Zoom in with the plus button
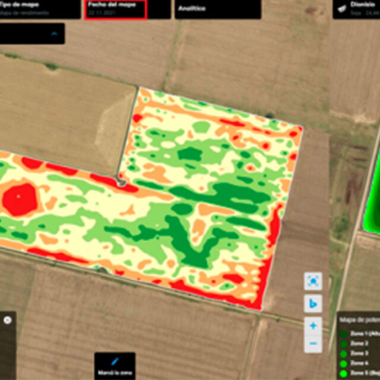This screenshot has height=380, width=380. coord(313,325)
